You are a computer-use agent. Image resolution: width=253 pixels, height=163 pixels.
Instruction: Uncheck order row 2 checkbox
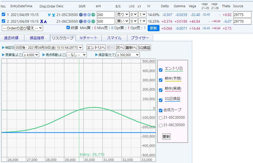pyautogui.click(x=3, y=21)
